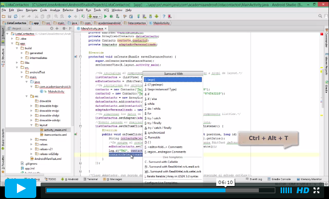This screenshot has width=329, height=199.
Task: Click the Find magnifier icon
Action: point(56,16)
